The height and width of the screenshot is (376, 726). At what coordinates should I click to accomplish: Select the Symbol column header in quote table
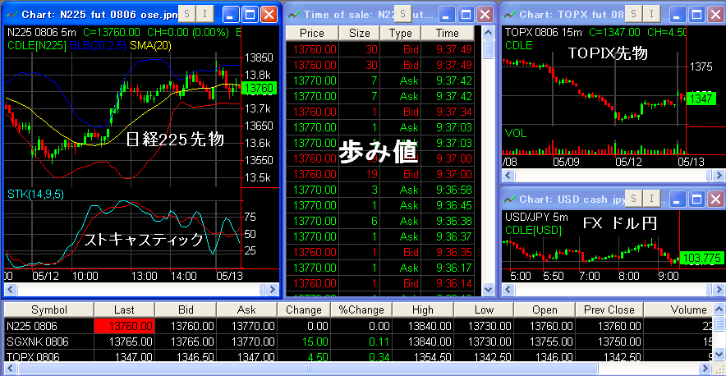click(49, 310)
